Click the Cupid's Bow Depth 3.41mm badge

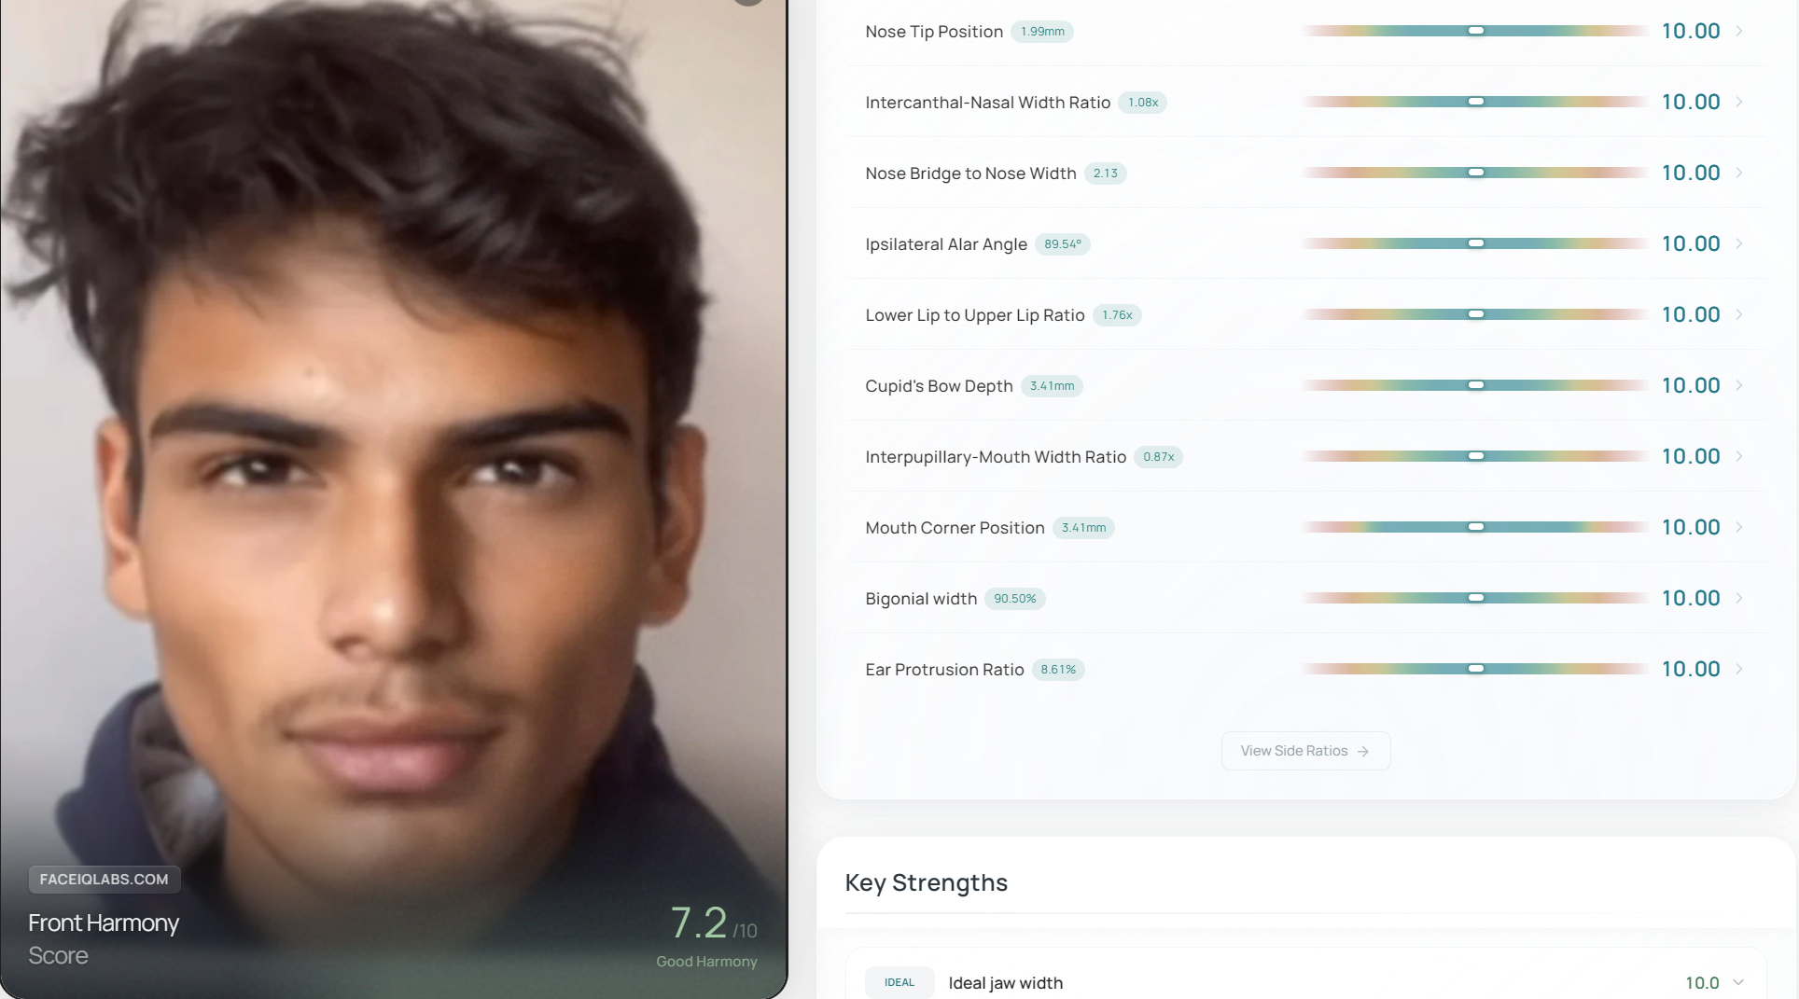tap(1052, 386)
